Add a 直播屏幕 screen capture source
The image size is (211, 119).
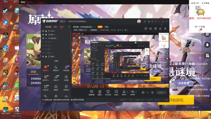pyautogui.click(x=92, y=93)
